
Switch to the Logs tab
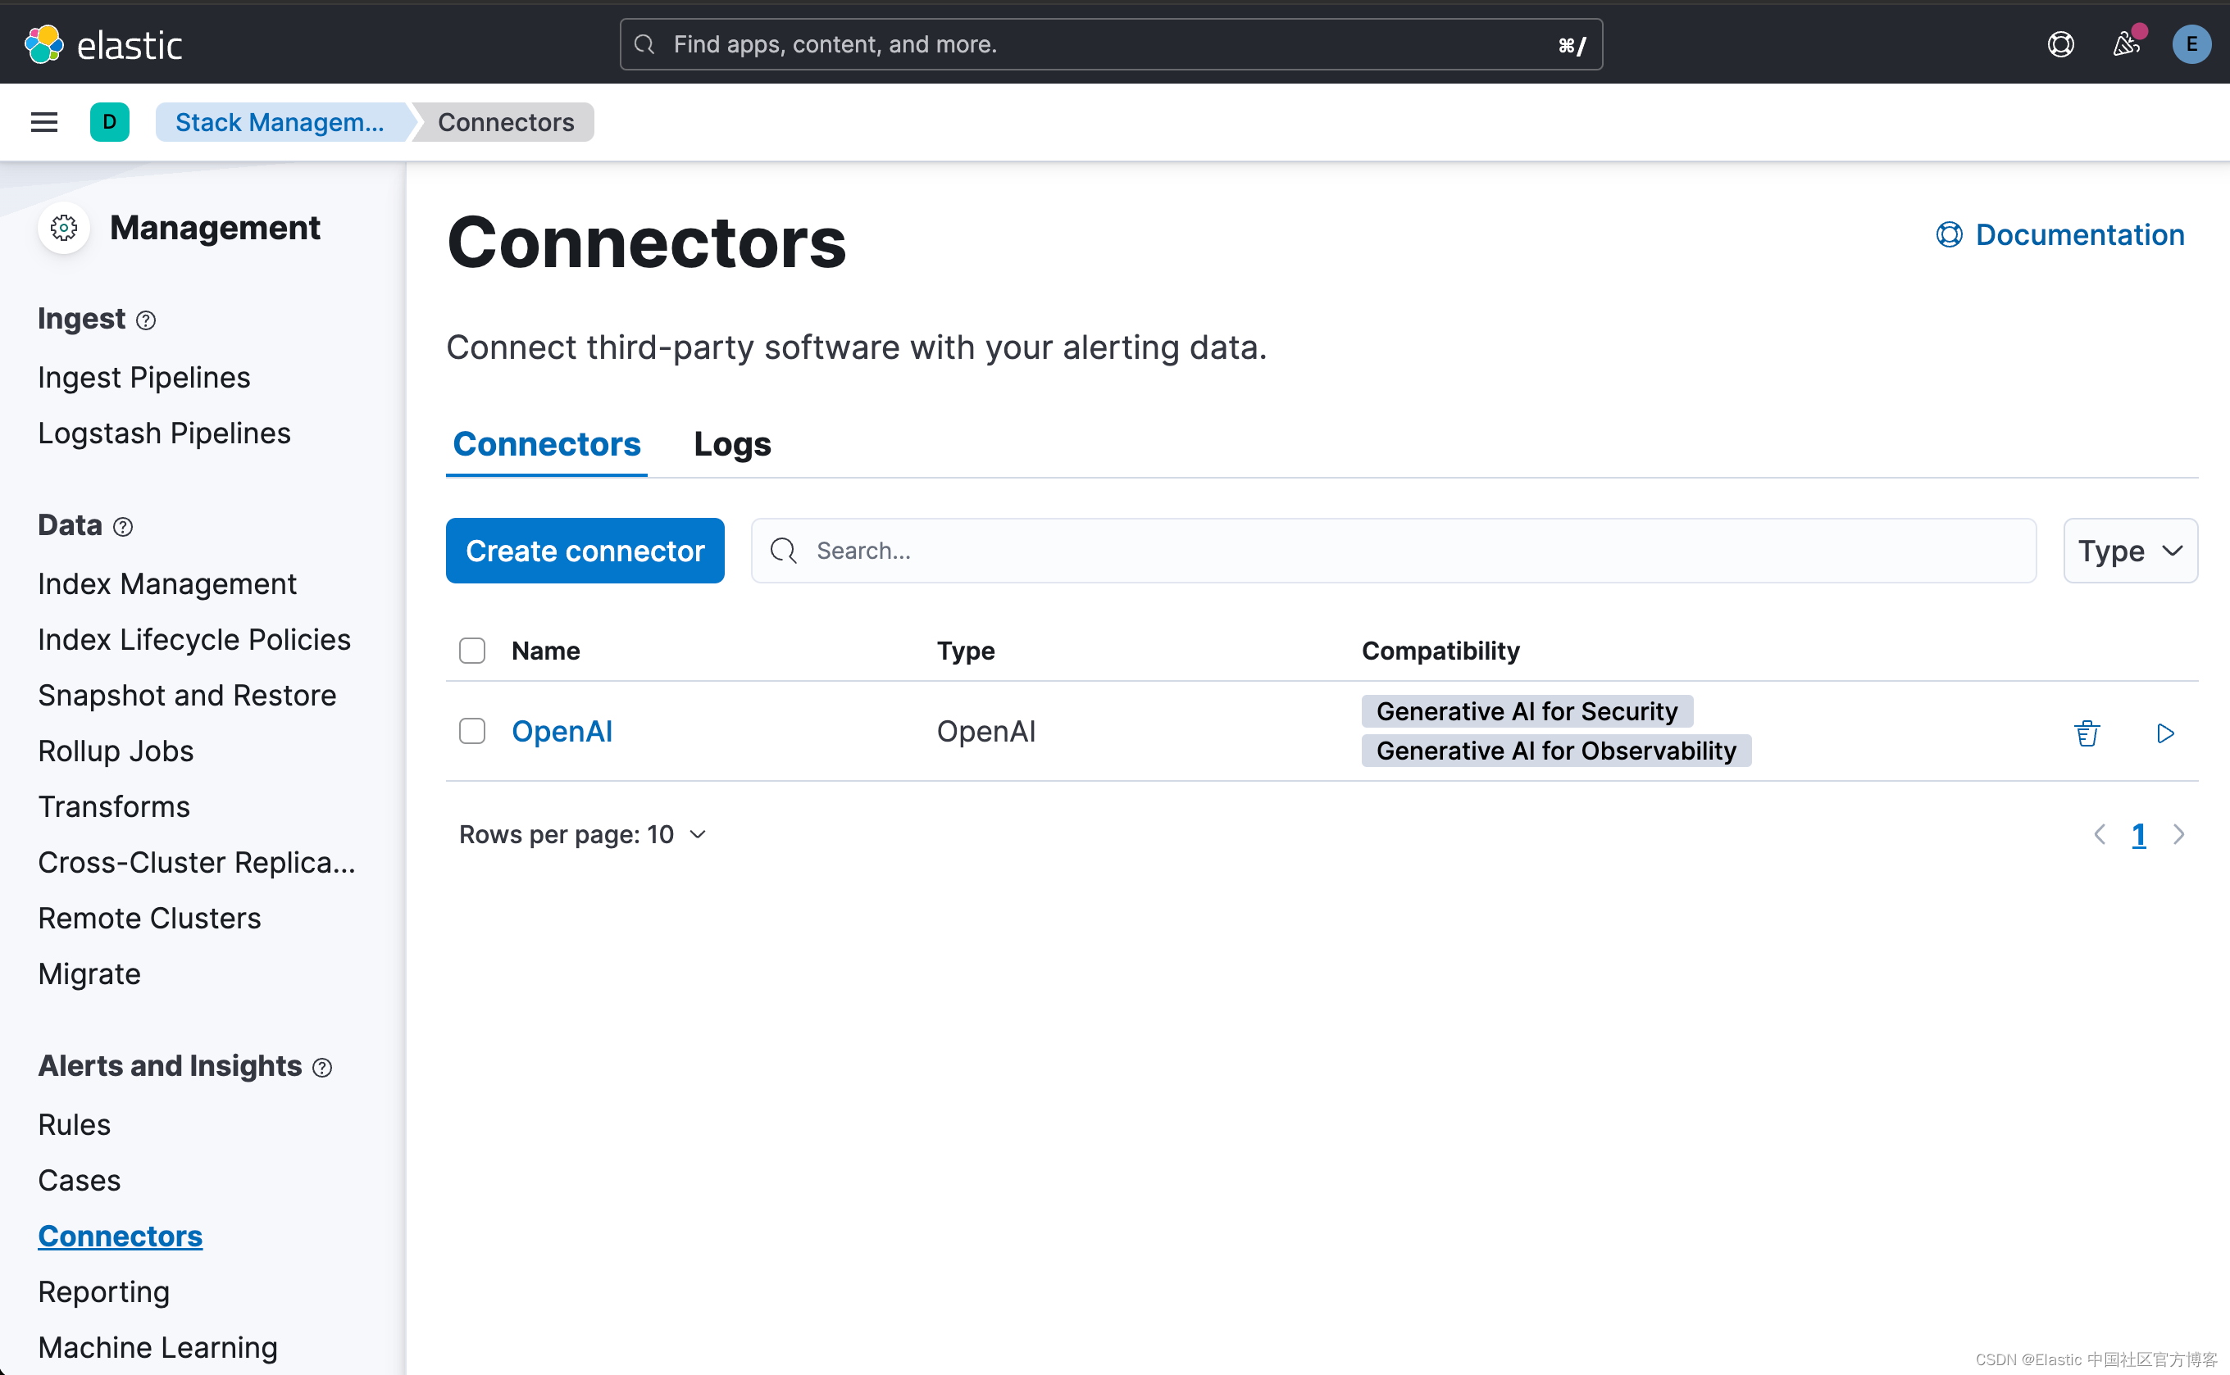pyautogui.click(x=732, y=445)
